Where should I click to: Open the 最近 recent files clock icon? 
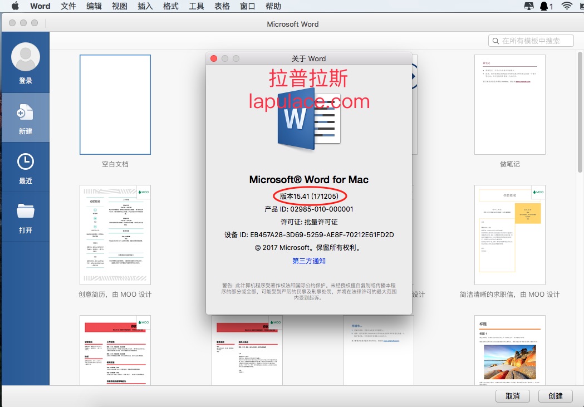coord(25,162)
